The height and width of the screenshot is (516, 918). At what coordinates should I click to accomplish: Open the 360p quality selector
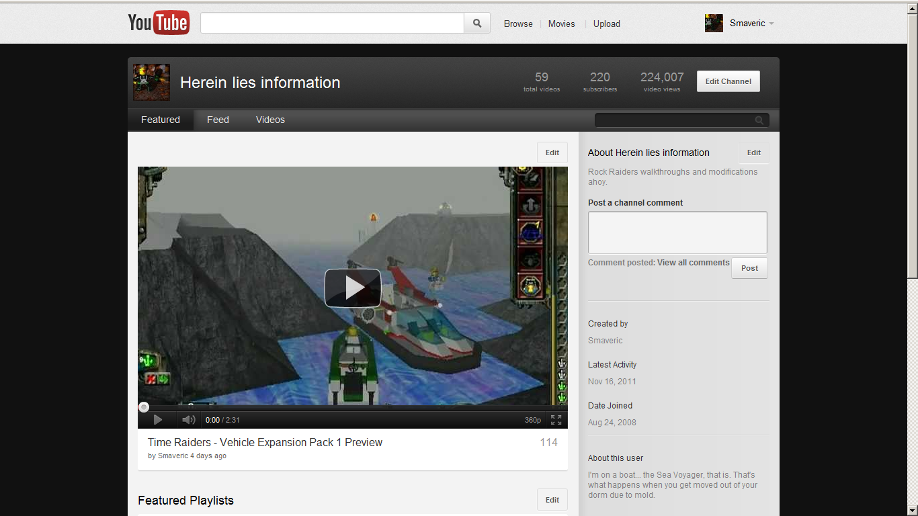point(533,420)
